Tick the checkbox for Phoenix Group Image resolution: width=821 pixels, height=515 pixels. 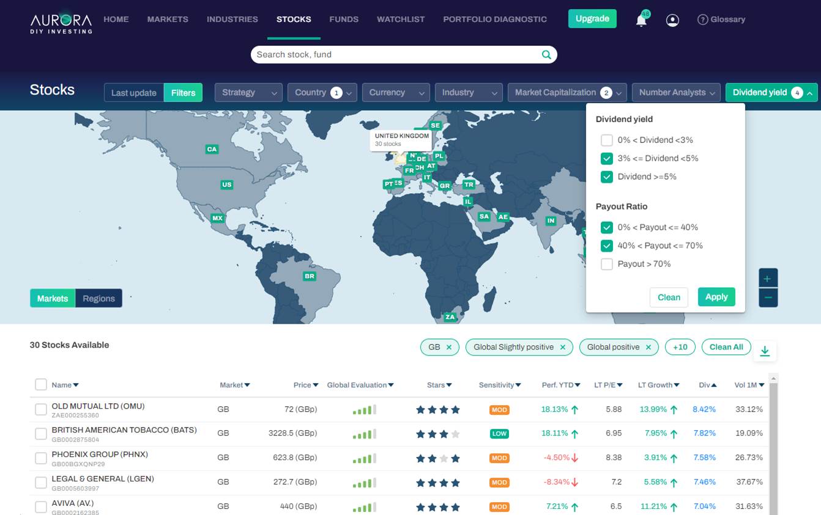[x=41, y=458]
